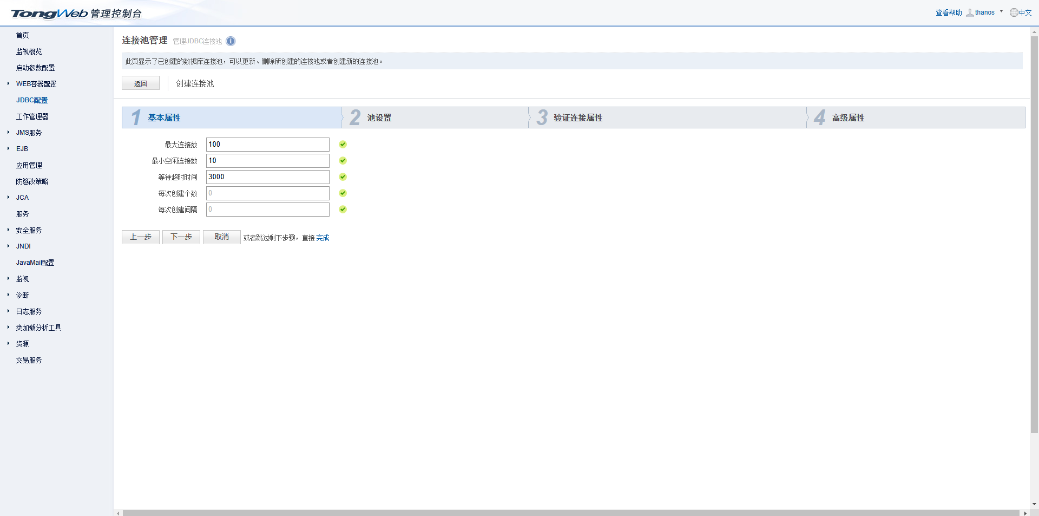
Task: Click the green checkmark beside 每次创建个数
Action: 343,193
